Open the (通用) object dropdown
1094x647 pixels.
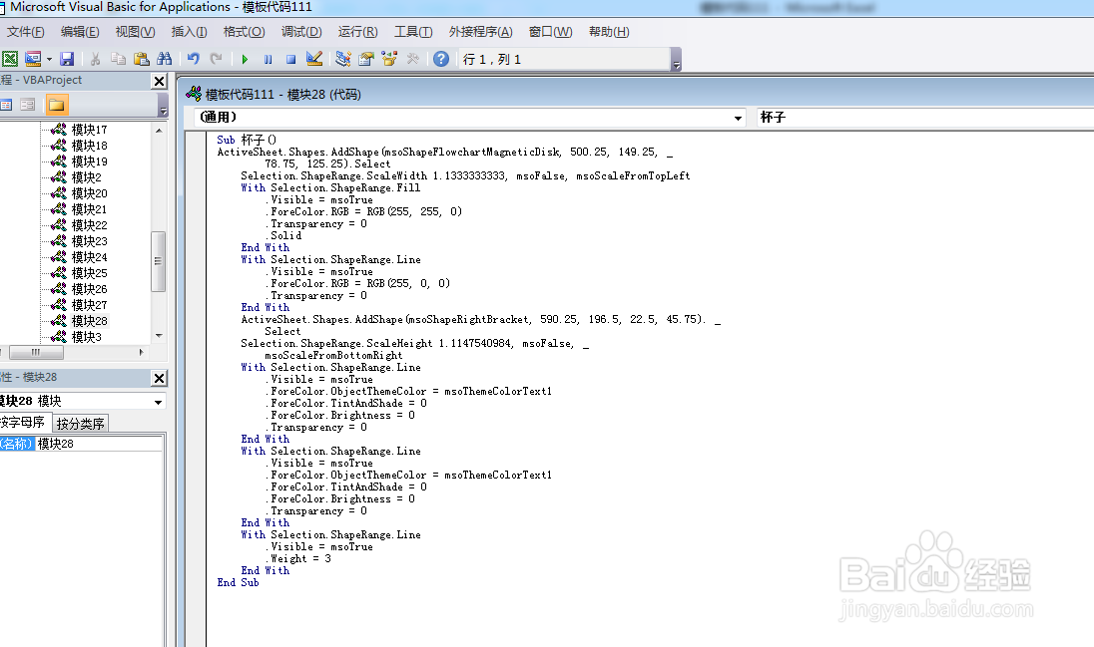(739, 118)
